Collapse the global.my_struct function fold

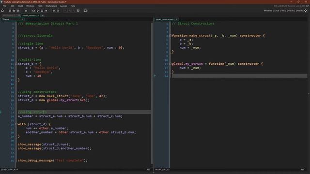(170, 64)
